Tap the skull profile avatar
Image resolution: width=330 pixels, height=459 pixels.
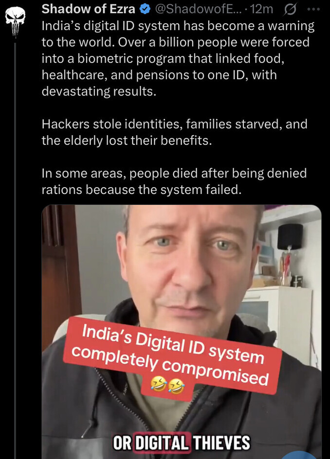pos(15,21)
